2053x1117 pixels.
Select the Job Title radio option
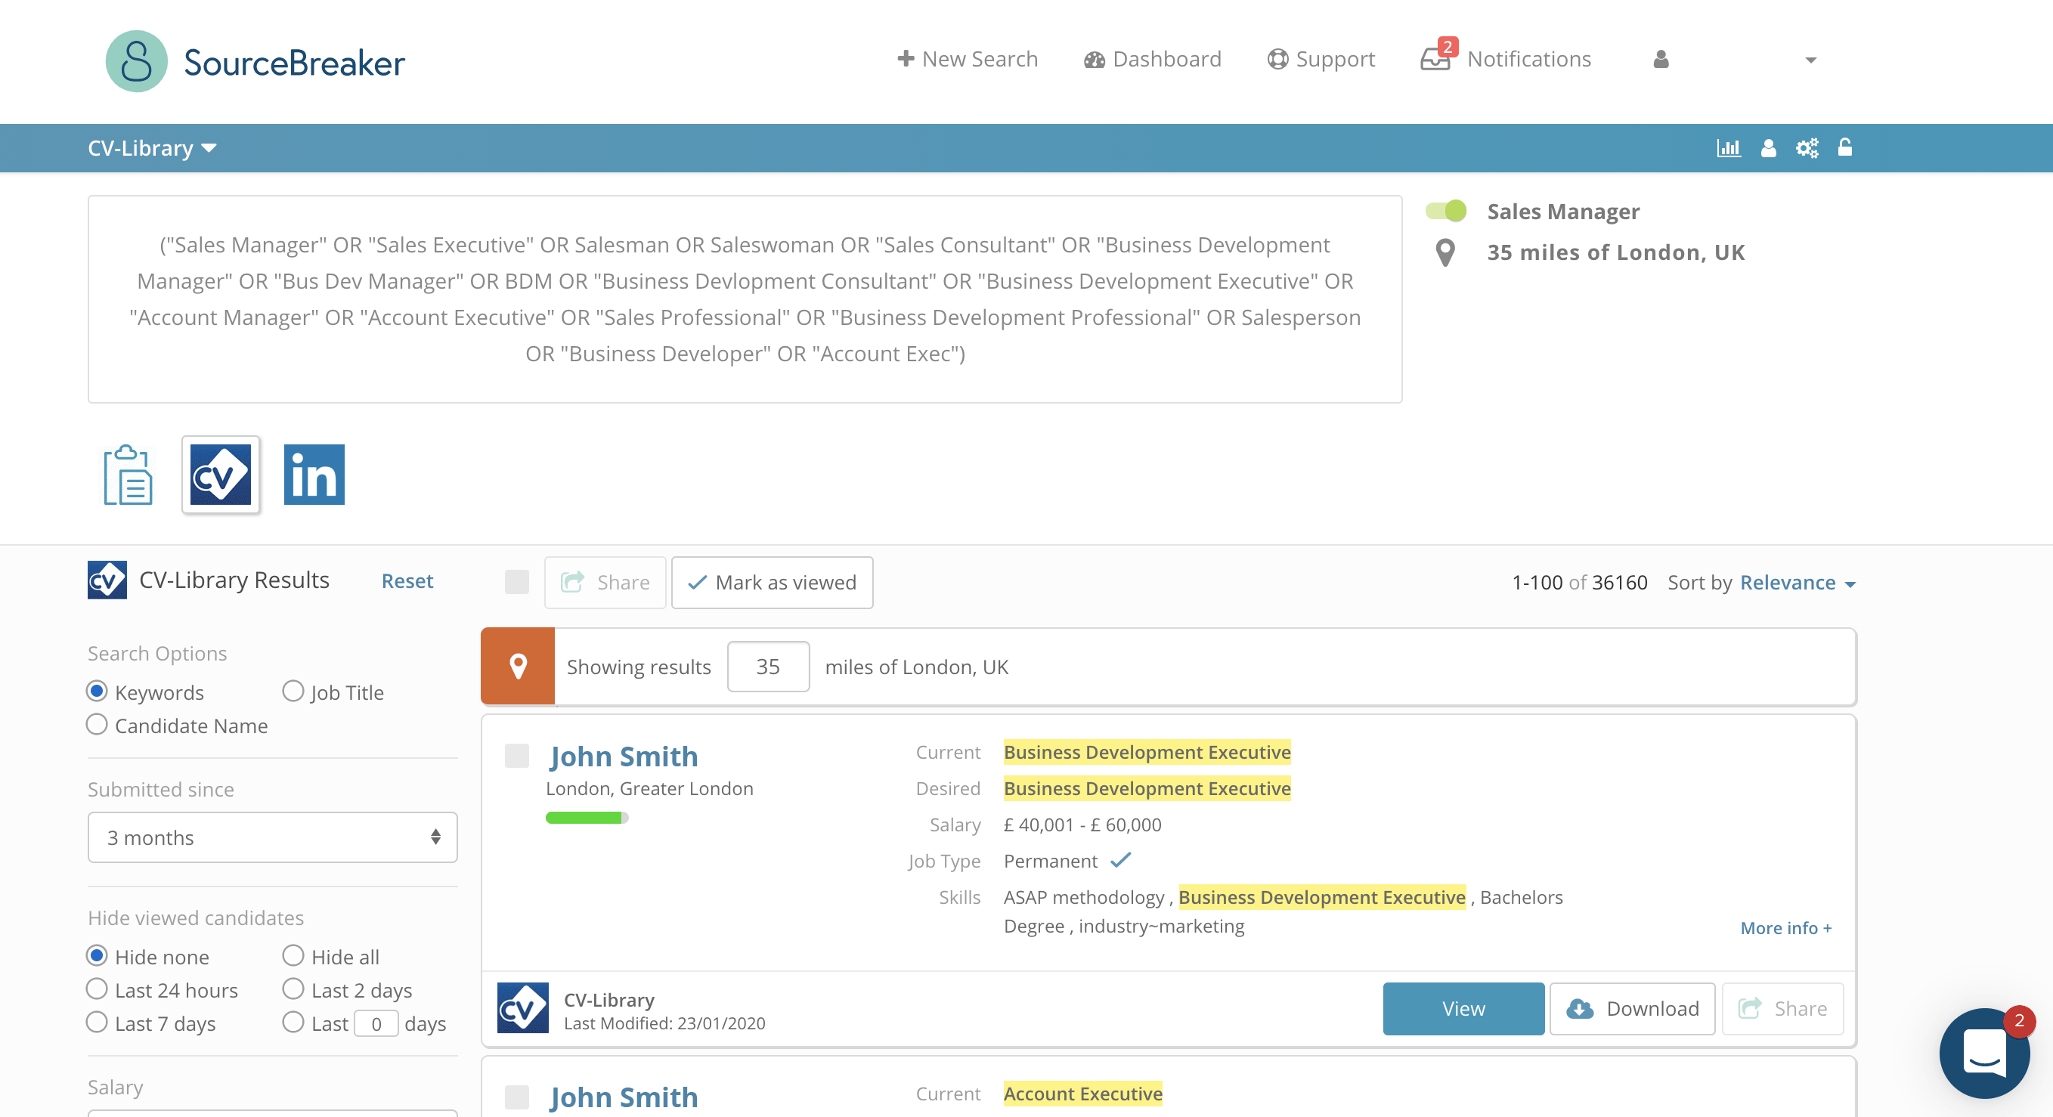point(293,692)
